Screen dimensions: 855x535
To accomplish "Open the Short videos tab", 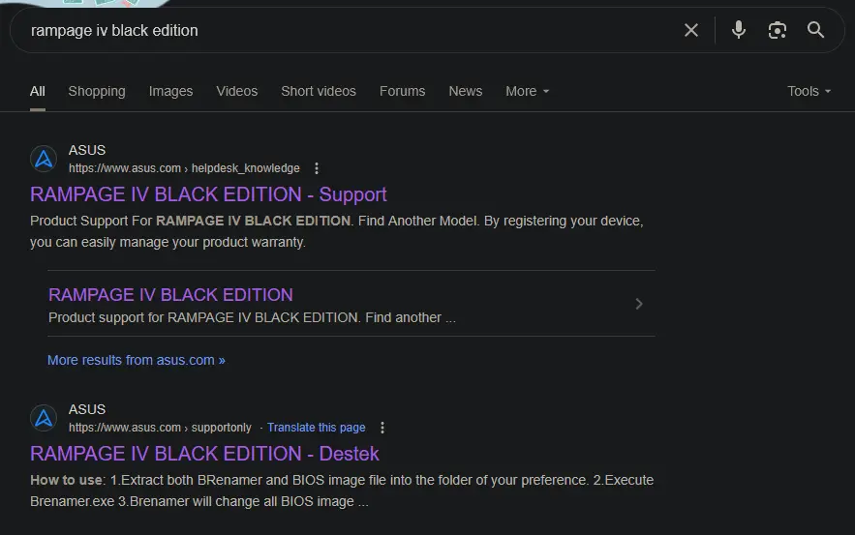I will pos(319,91).
